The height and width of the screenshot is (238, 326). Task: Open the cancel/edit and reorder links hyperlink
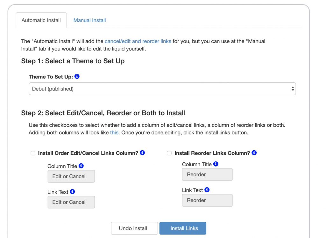[x=138, y=41]
